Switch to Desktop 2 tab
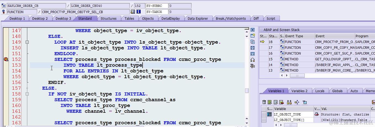375x127 pixels. tap(40, 18)
